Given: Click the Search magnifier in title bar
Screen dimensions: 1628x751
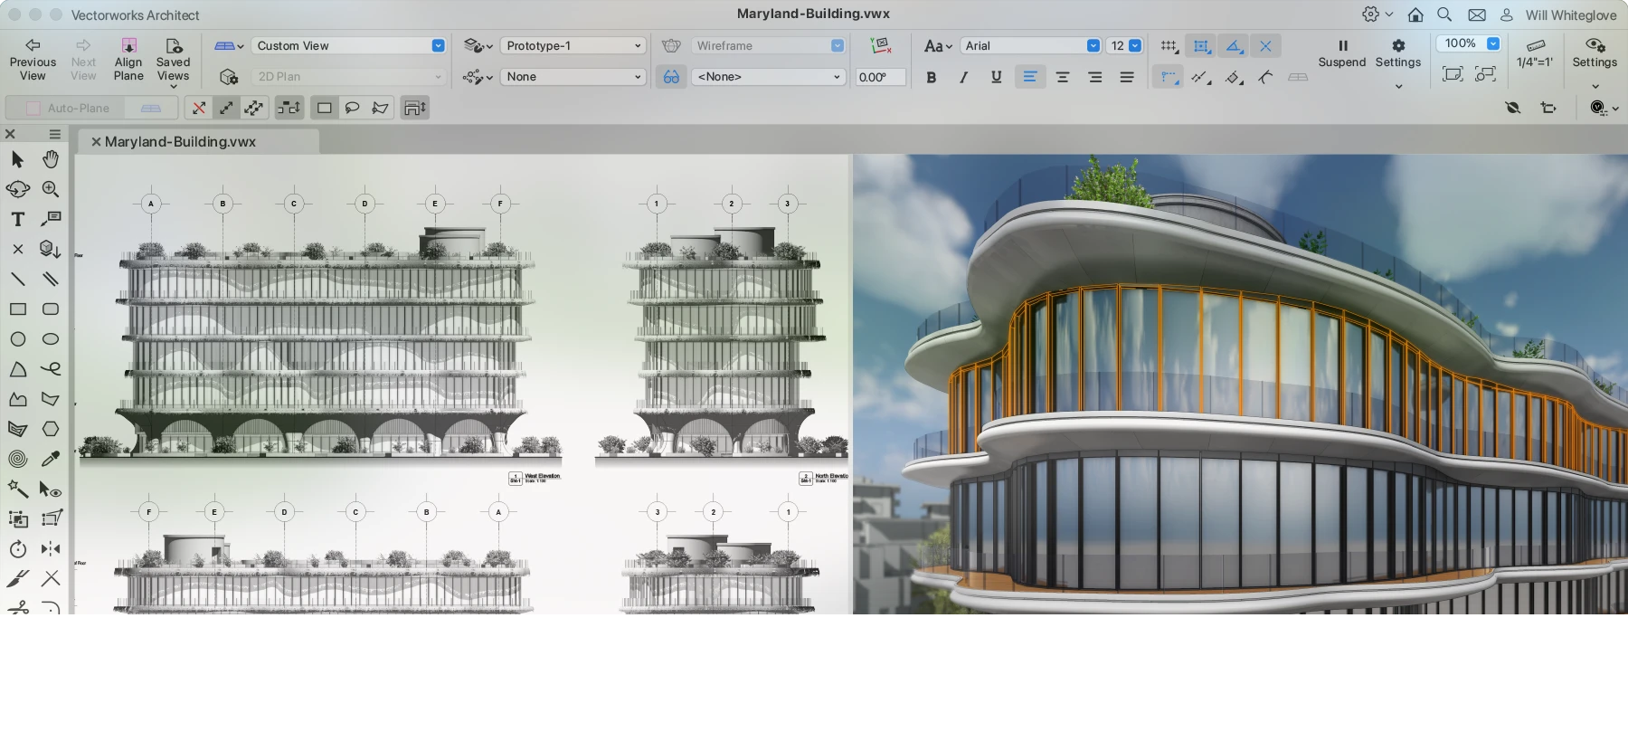Looking at the screenshot, I should click(x=1445, y=14).
